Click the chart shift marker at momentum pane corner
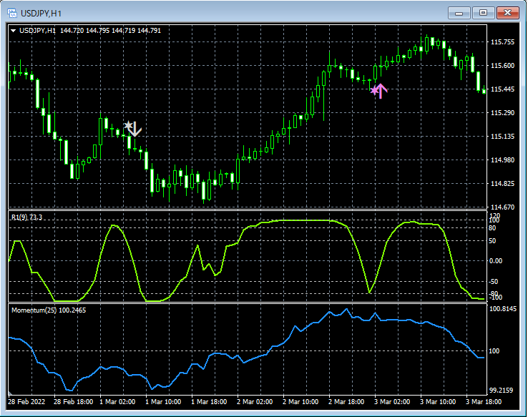528x417 pixels. tap(10, 393)
